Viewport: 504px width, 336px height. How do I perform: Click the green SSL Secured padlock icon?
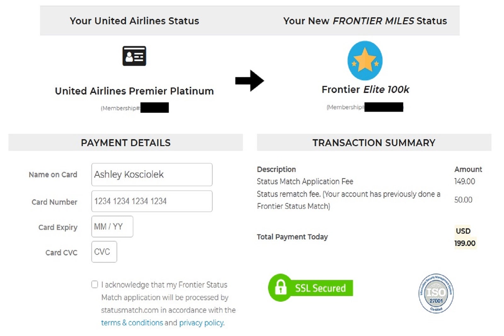[280, 287]
